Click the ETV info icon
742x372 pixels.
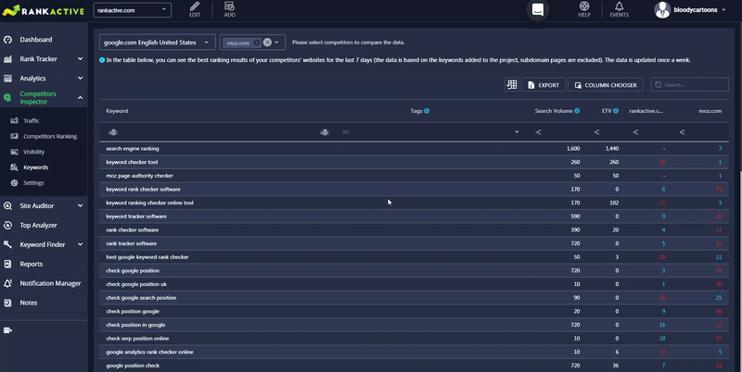tap(616, 111)
